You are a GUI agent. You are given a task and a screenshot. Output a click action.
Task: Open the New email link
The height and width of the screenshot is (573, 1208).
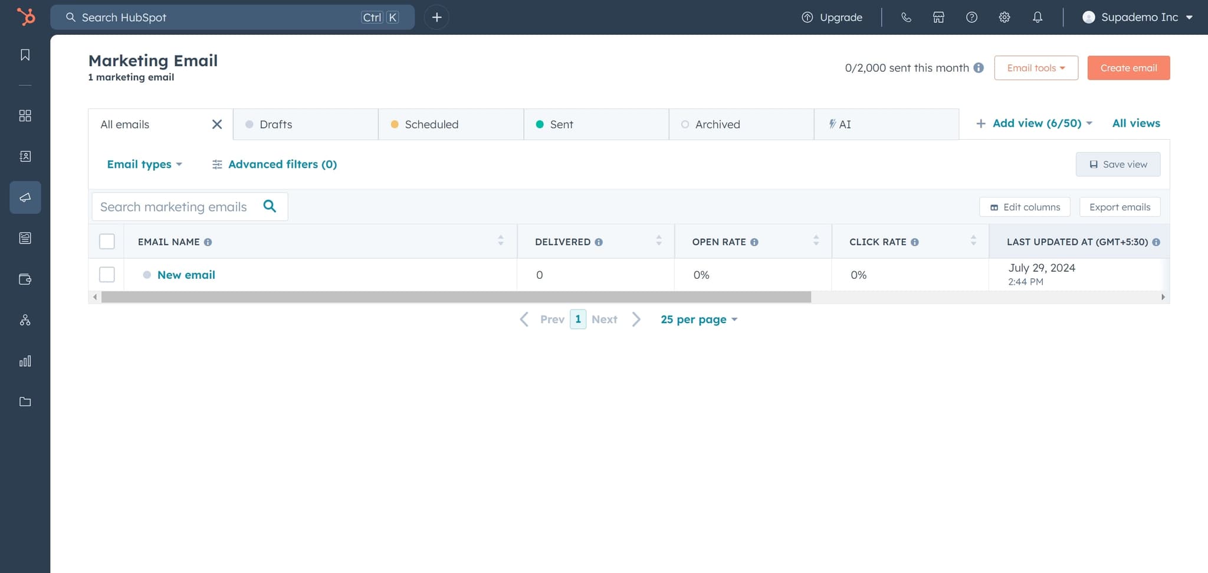186,274
